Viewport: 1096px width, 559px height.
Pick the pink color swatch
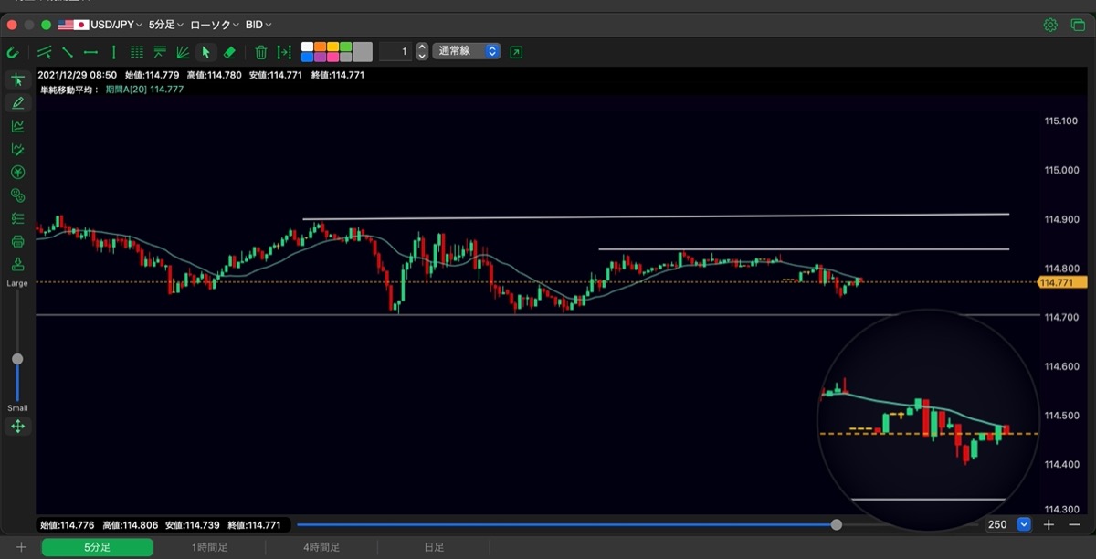[332, 57]
